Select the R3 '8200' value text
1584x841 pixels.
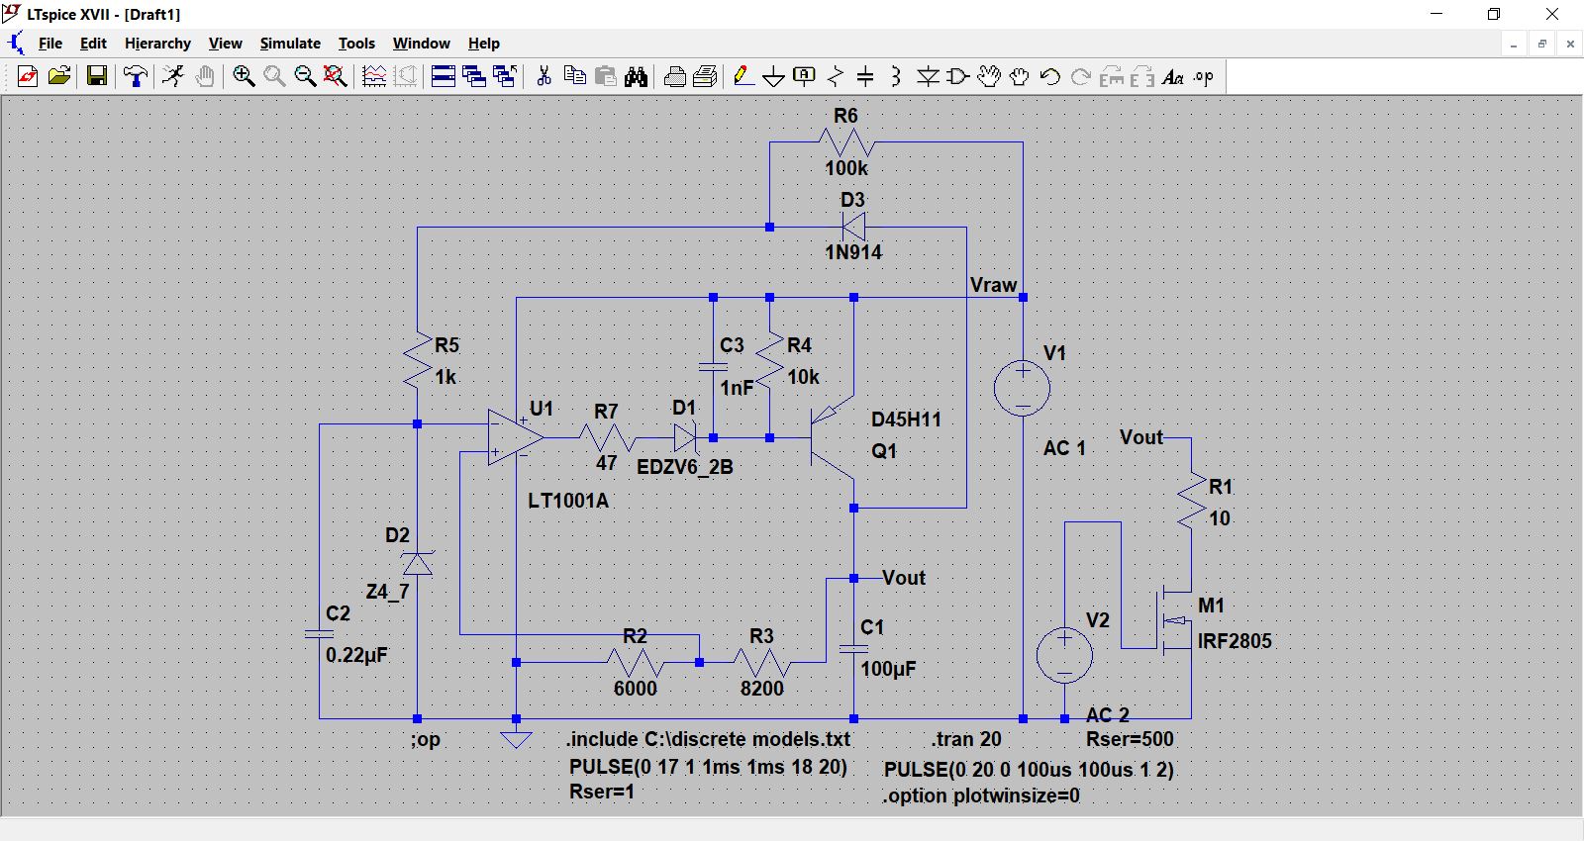point(762,689)
